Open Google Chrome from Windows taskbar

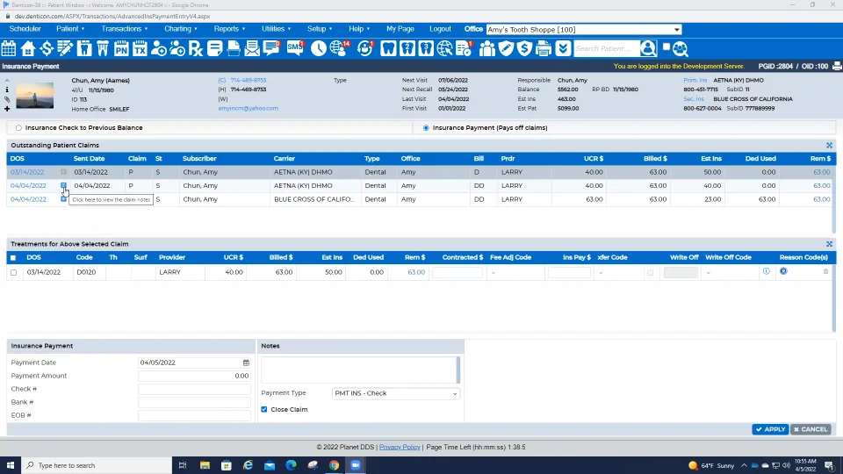tap(334, 465)
